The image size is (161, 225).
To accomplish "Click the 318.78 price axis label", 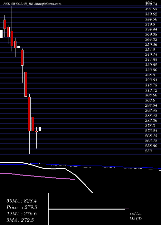I will point(151,85).
